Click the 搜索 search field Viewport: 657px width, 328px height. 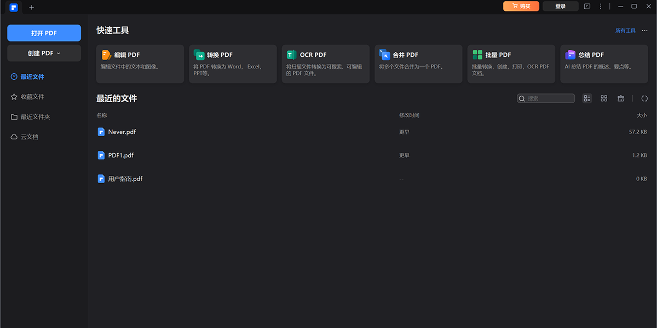pos(549,98)
